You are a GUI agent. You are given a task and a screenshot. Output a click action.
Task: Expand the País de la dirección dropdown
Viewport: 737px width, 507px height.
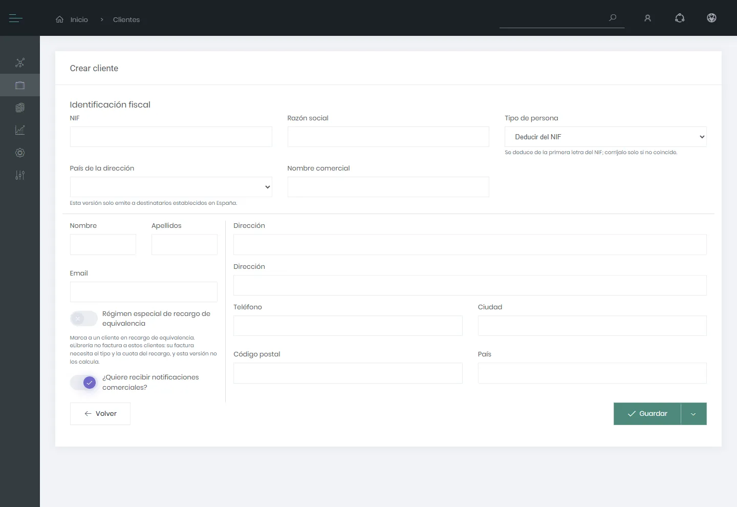coord(171,187)
